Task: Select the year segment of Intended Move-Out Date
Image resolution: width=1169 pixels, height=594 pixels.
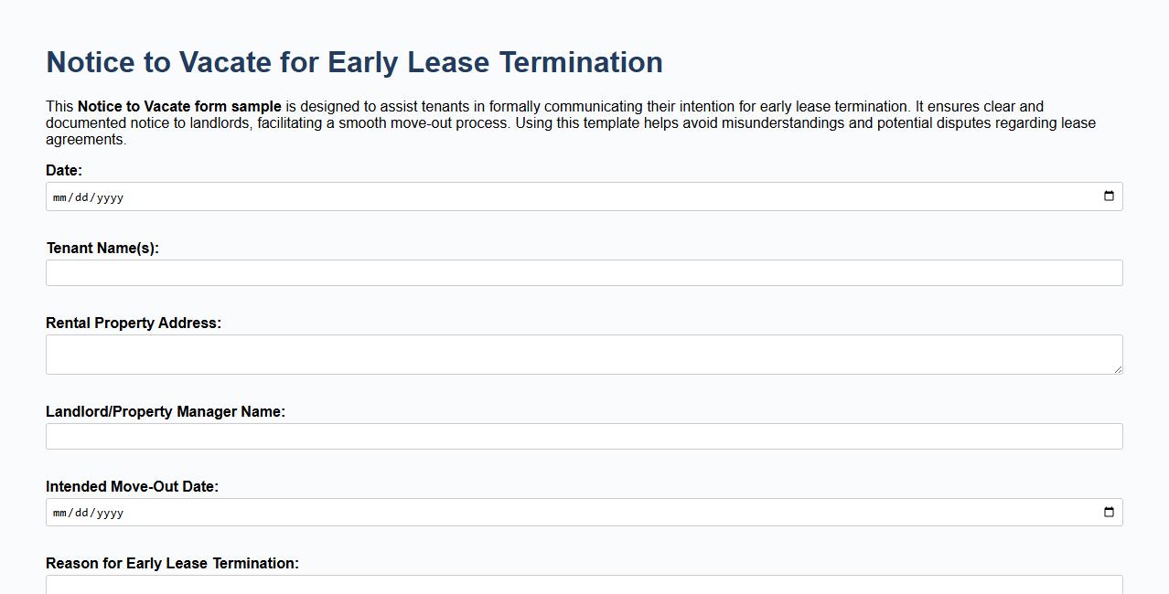Action: pos(110,512)
